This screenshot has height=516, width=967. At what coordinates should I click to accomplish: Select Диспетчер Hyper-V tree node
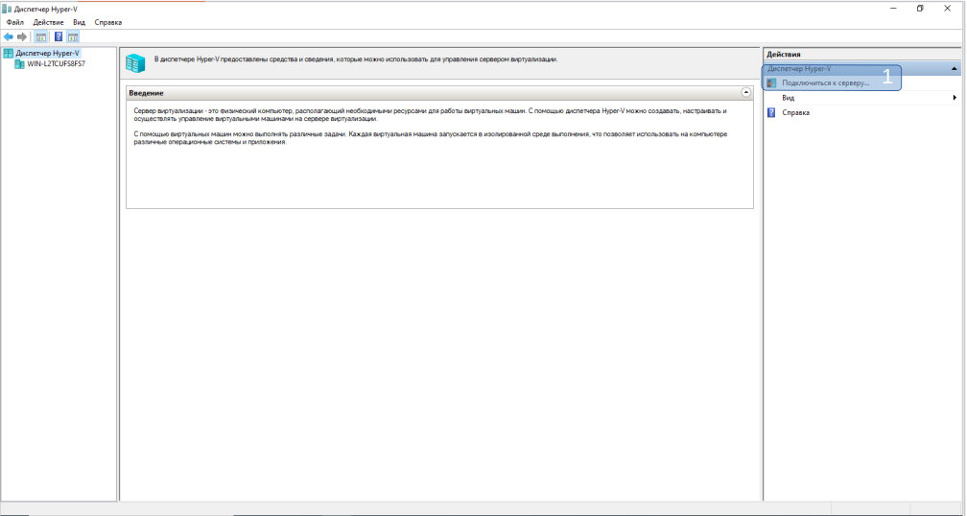(x=48, y=54)
